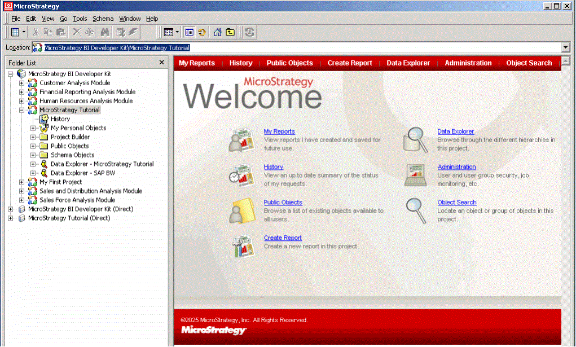576x347 pixels.
Task: Open the Location dropdown arrow
Action: click(x=565, y=48)
